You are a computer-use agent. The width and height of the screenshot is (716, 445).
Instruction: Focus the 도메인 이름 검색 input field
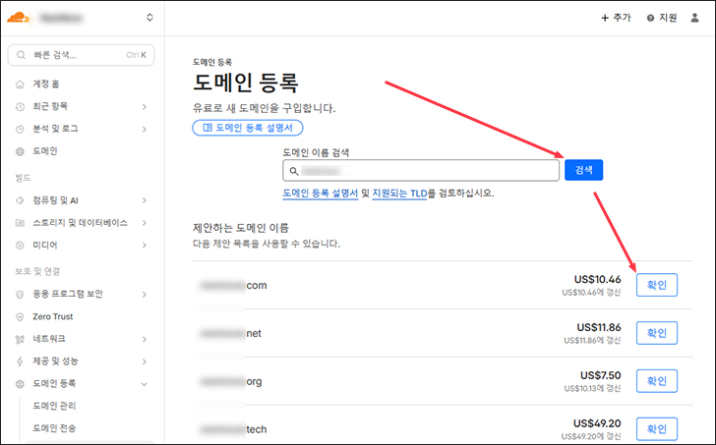[x=421, y=171]
